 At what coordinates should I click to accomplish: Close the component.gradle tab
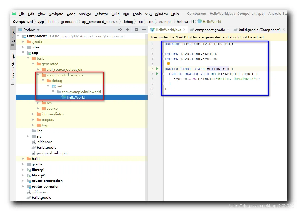tap(228, 30)
